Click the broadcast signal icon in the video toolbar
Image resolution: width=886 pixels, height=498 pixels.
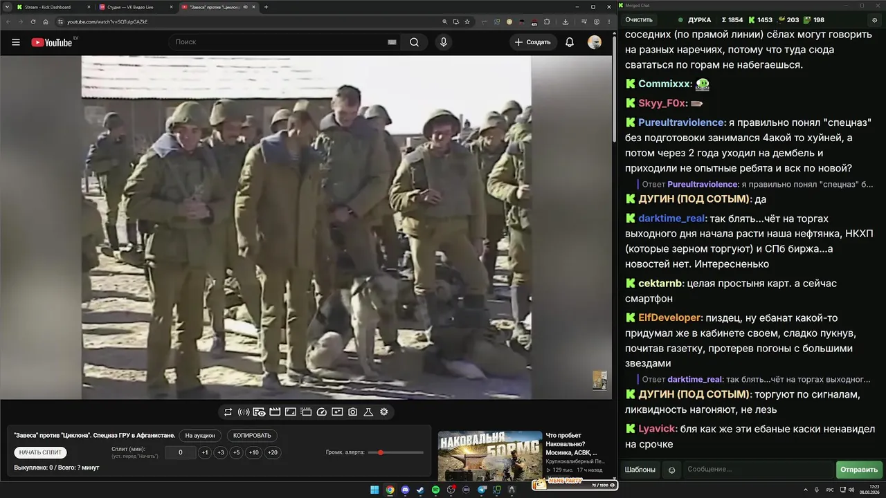[x=244, y=412]
